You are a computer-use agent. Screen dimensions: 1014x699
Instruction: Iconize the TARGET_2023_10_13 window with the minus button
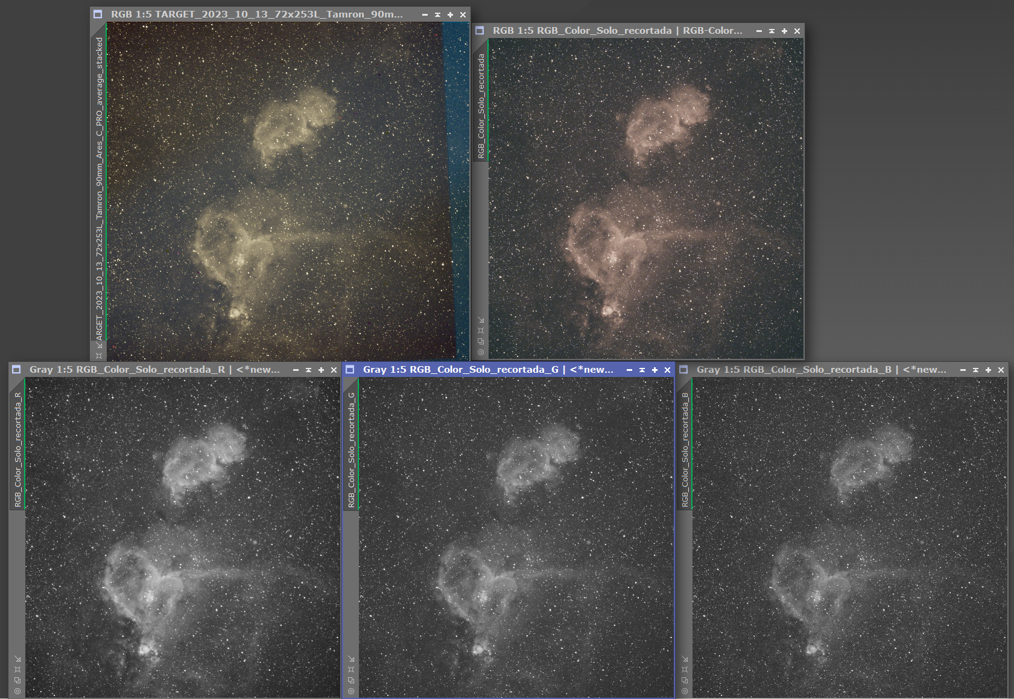point(425,14)
